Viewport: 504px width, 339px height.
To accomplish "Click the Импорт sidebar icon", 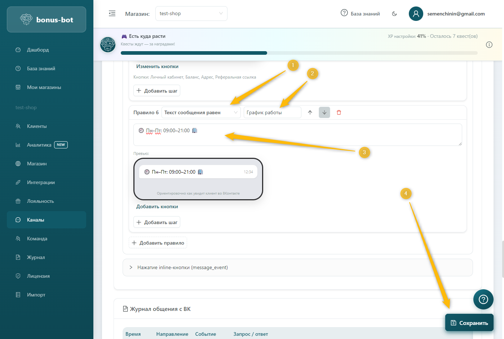I will pos(18,295).
